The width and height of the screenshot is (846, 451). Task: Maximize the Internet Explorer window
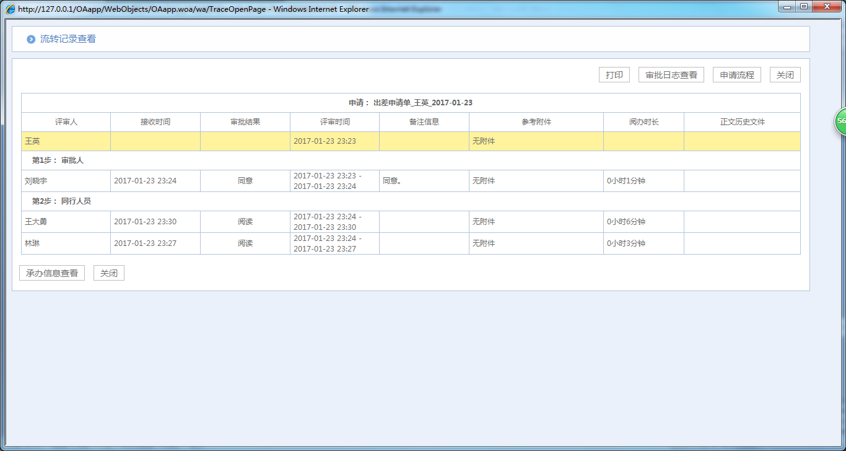[804, 7]
